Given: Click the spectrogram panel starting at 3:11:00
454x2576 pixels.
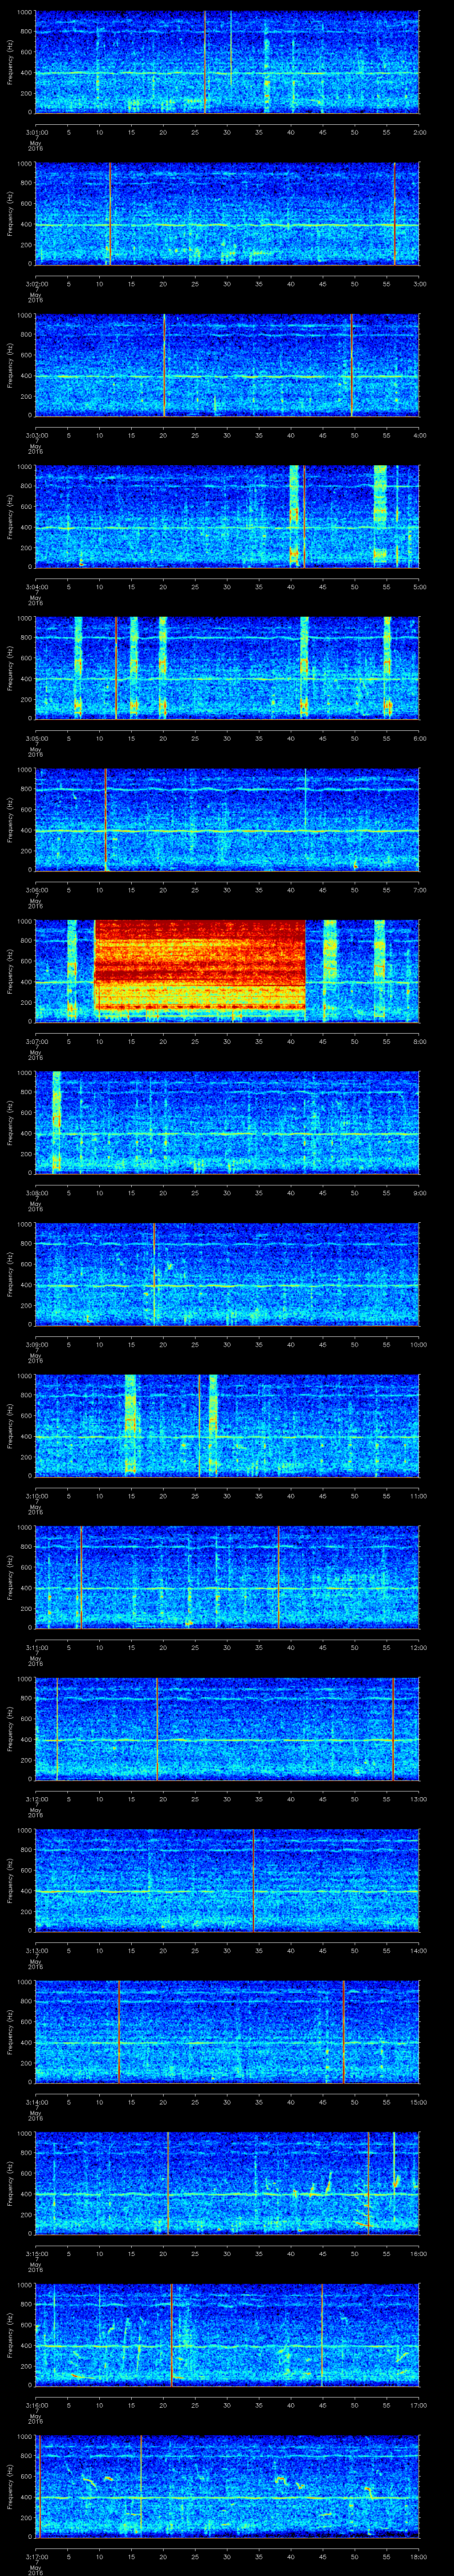Looking at the screenshot, I should click(227, 1578).
